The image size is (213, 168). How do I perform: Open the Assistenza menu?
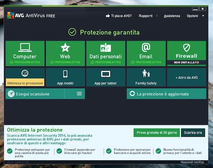click(172, 16)
